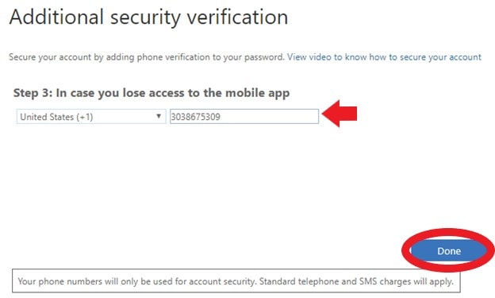
Task: Open the View video to secure your account link
Action: 384,57
